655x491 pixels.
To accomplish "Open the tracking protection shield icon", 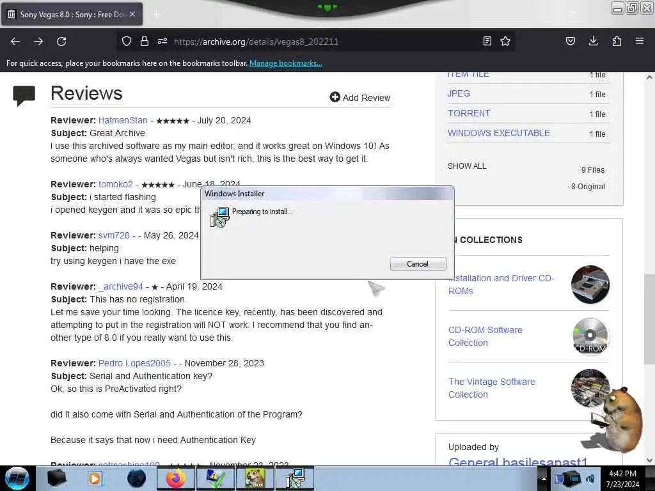I will pyautogui.click(x=127, y=41).
